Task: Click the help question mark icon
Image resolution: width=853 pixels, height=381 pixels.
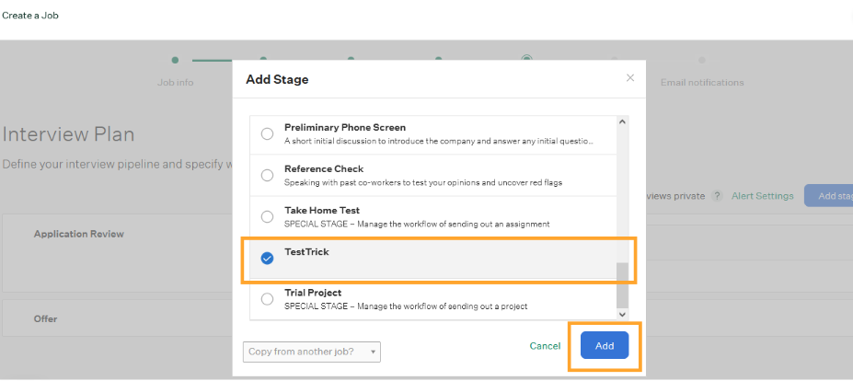Action: (716, 196)
